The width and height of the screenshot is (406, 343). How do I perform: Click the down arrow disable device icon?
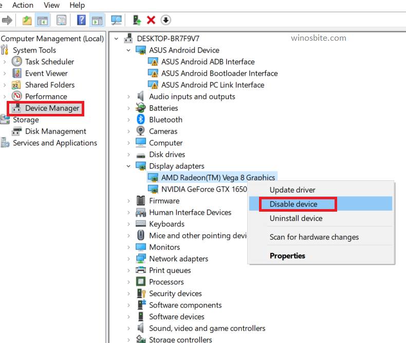pyautogui.click(x=165, y=20)
